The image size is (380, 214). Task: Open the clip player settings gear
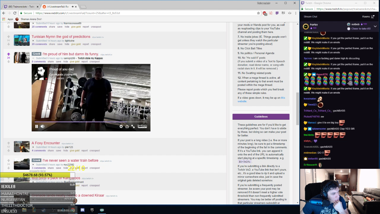coord(121,126)
